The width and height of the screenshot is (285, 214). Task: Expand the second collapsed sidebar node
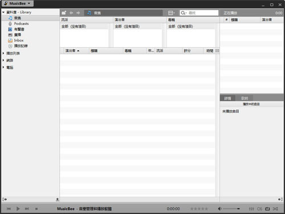[x=3, y=60]
